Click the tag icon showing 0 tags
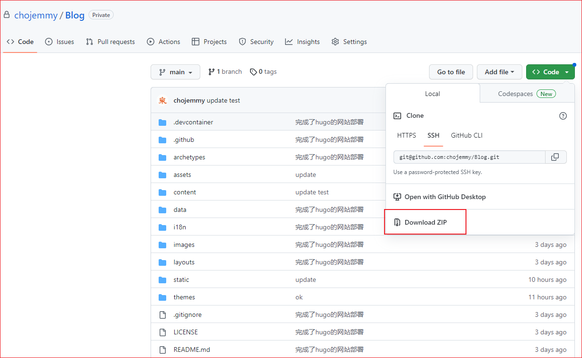Image resolution: width=582 pixels, height=358 pixels. pos(253,72)
